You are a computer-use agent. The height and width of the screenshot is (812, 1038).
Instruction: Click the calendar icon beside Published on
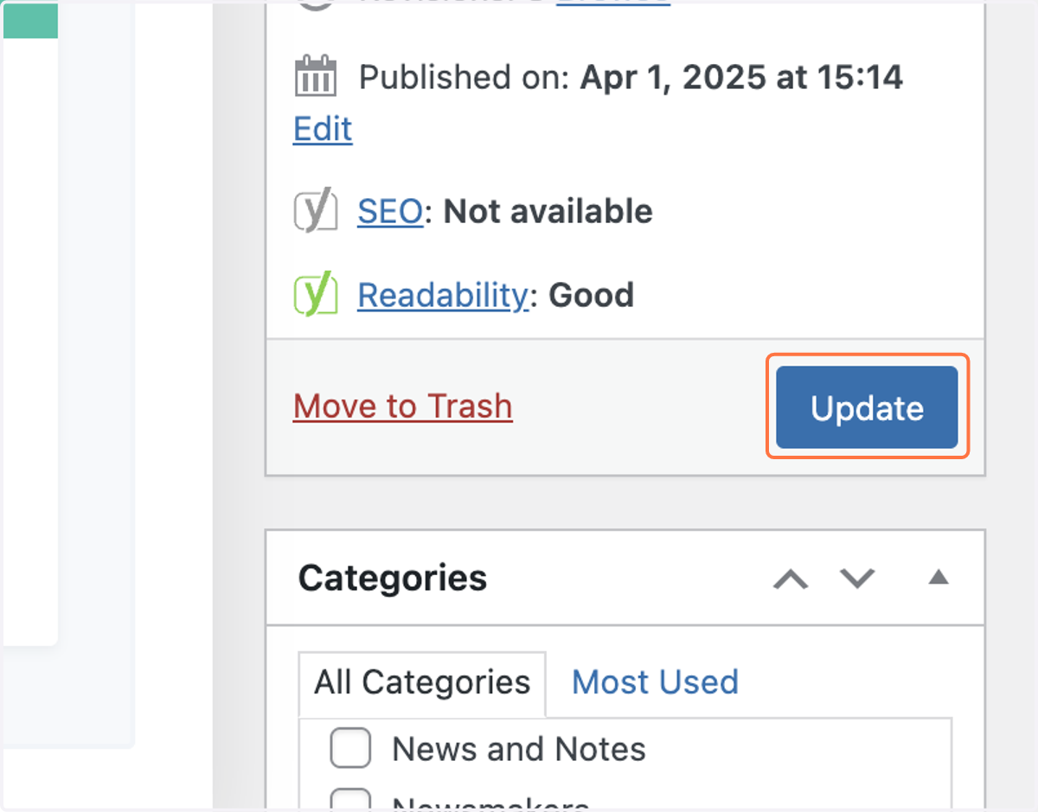(x=316, y=76)
